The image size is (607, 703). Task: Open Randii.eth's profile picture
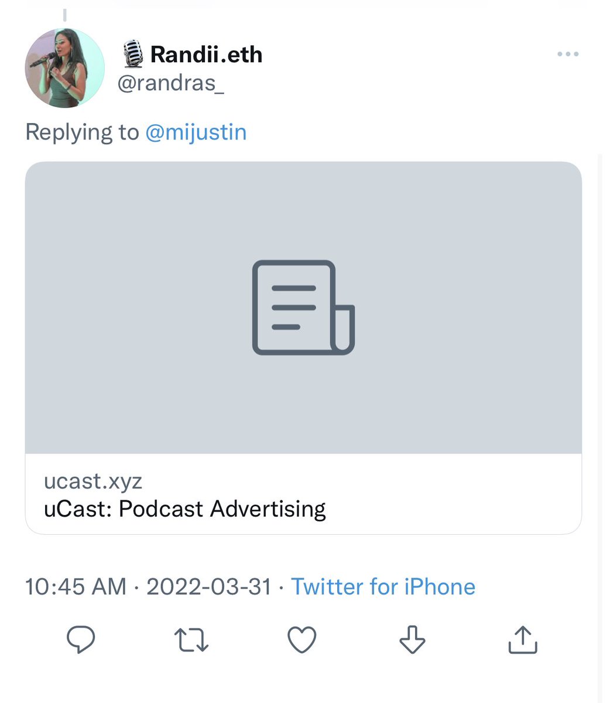pos(64,68)
